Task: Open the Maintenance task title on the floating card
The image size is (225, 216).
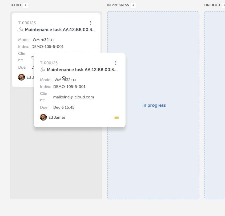Action: [82, 70]
